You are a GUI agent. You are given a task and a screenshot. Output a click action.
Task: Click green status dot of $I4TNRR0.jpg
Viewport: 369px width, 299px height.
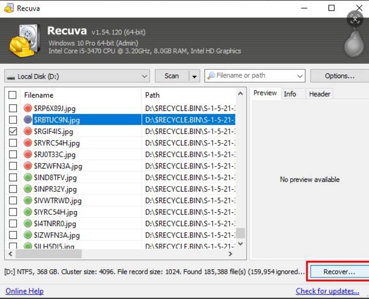click(28, 223)
